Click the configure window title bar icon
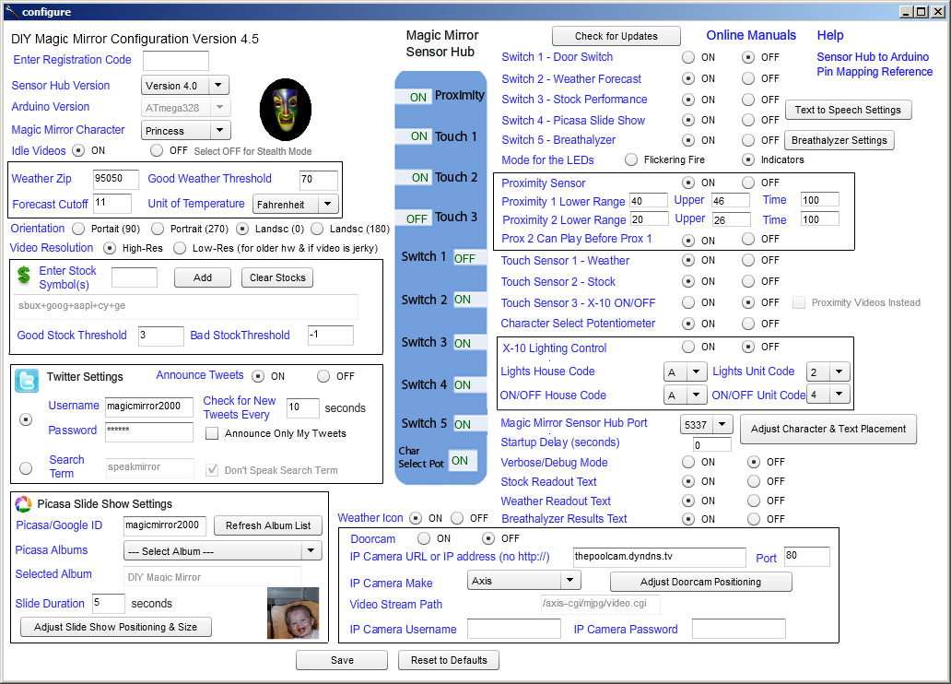Viewport: 951px width, 684px height. pos(12,12)
